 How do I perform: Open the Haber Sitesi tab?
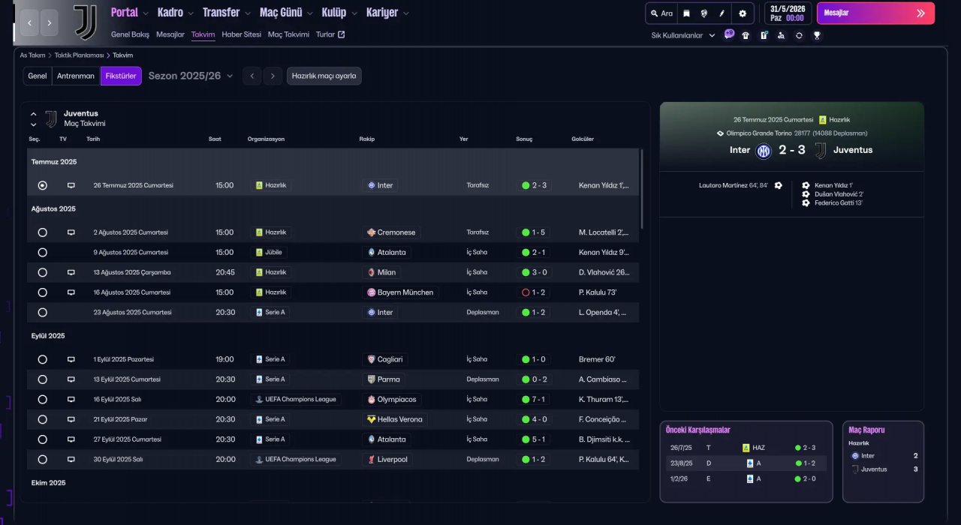[242, 34]
